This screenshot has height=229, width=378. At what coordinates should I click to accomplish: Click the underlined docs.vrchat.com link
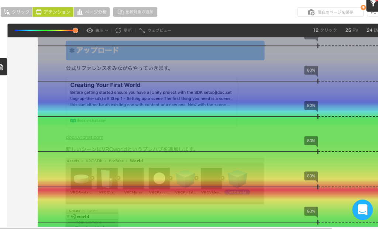85,137
